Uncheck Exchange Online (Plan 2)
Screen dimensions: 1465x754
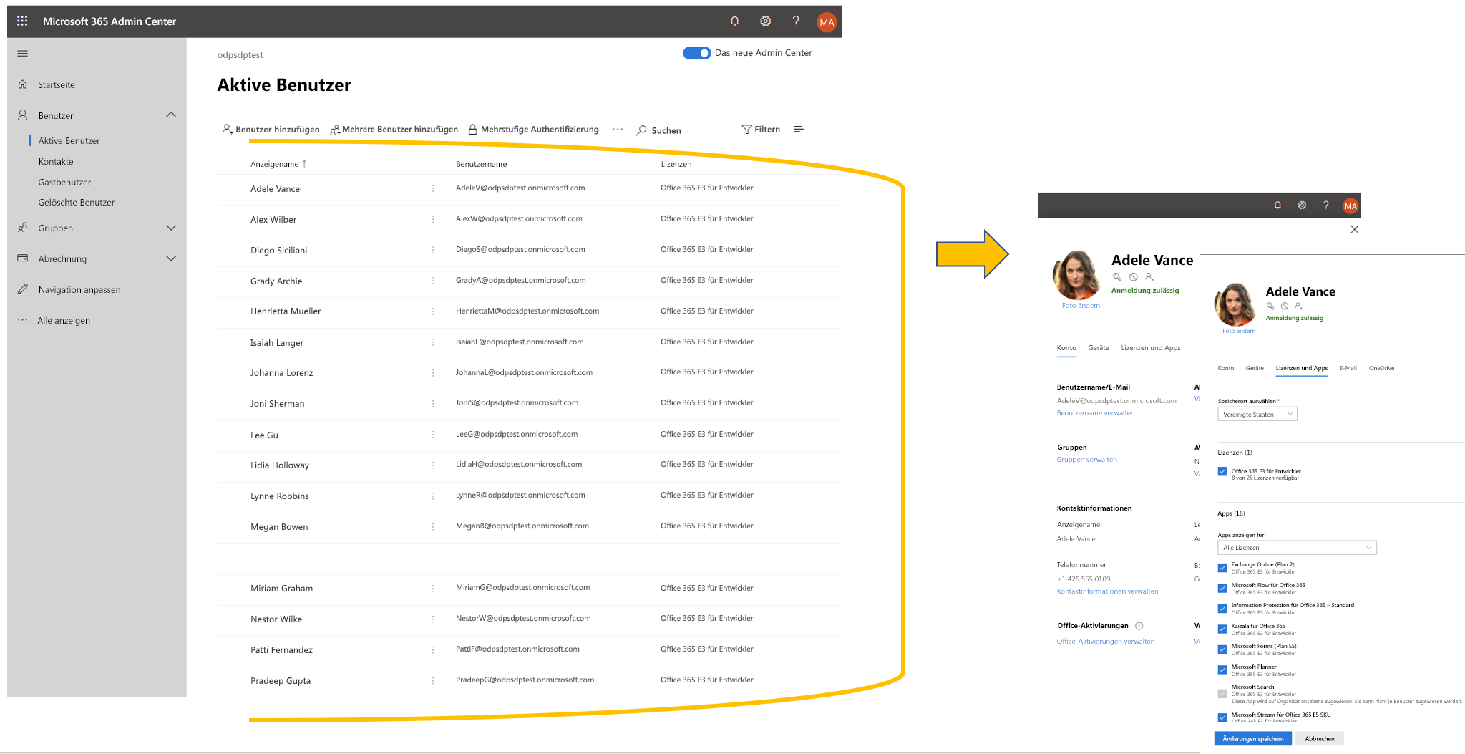tap(1222, 567)
